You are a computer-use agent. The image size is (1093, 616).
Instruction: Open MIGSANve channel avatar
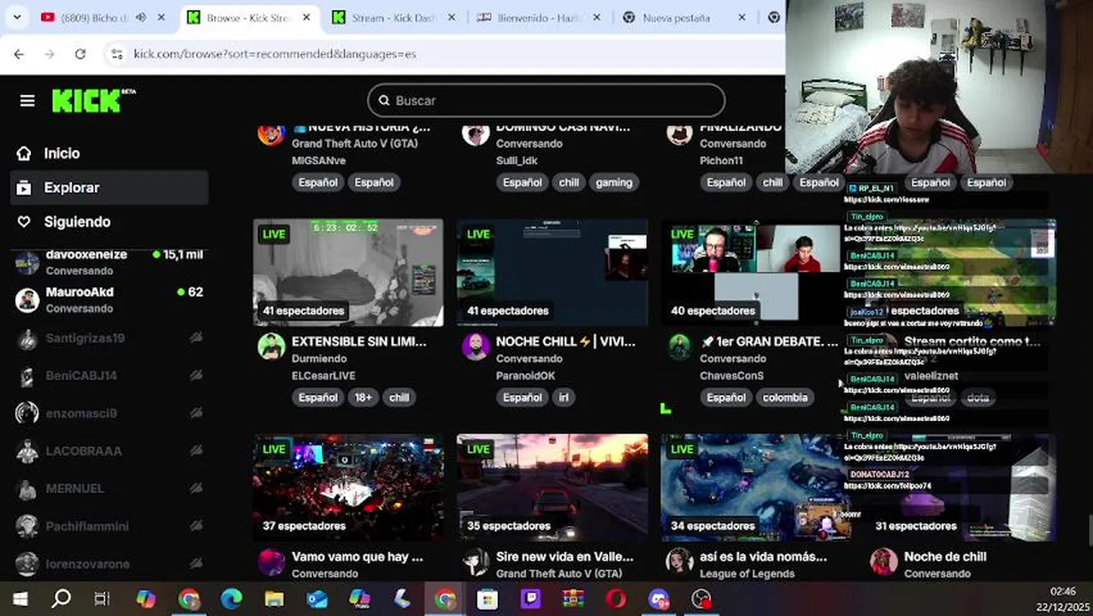[272, 133]
